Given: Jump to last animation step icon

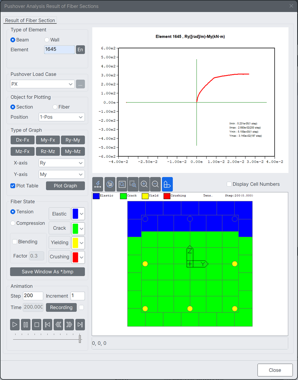Looking at the screenshot, I should [x=80, y=325].
